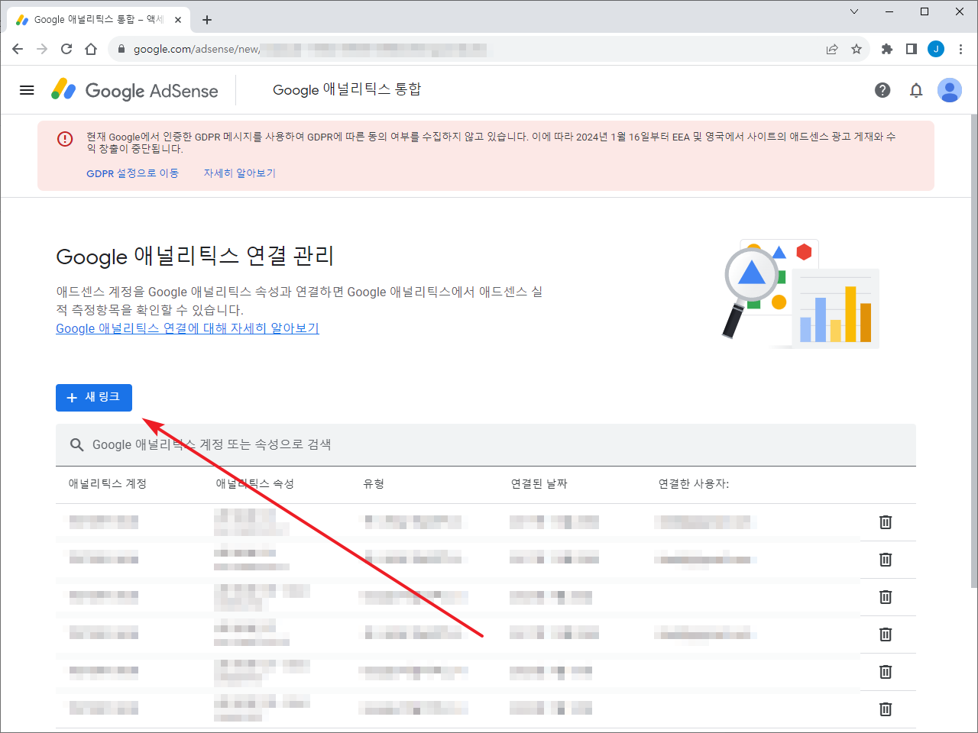Screen dimensions: 978x733
Task: Click the page vertical scrollbar
Action: [x=973, y=351]
